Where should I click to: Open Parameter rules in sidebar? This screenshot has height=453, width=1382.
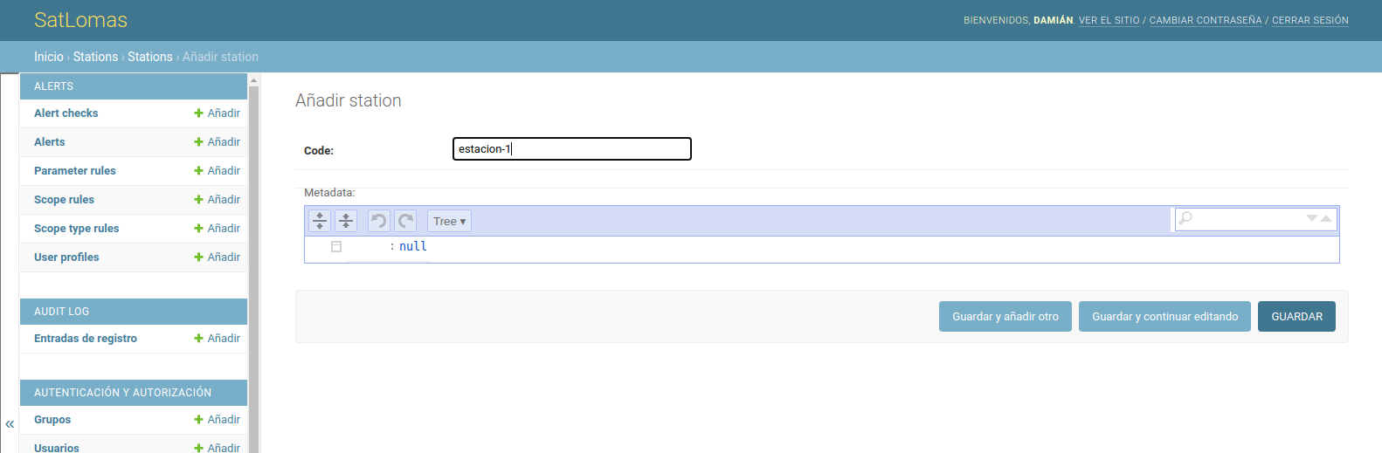[75, 171]
